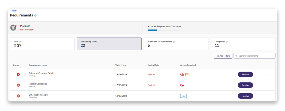Open info icon next to Total
Screen dimensions: 285x111
(20, 42)
